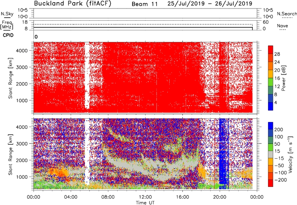Click the orange velocity patch near 03:00

[59, 172]
